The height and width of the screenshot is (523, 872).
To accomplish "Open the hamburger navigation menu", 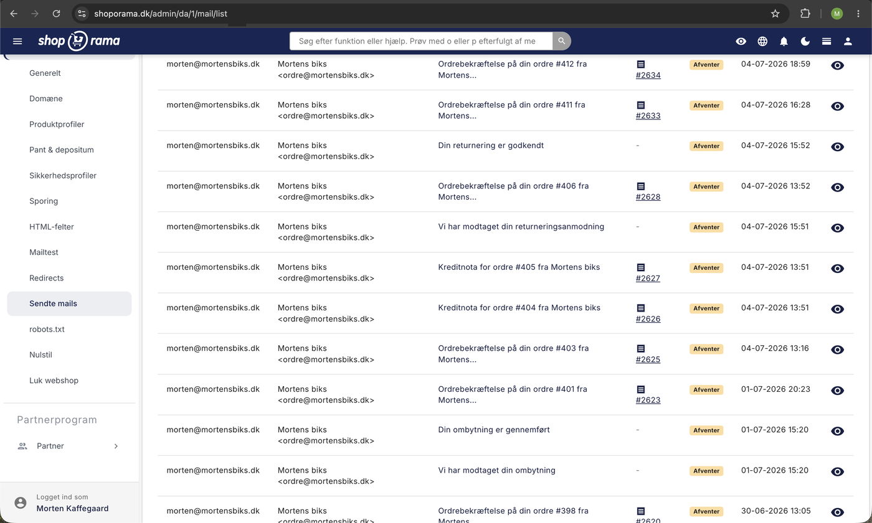I will click(17, 41).
